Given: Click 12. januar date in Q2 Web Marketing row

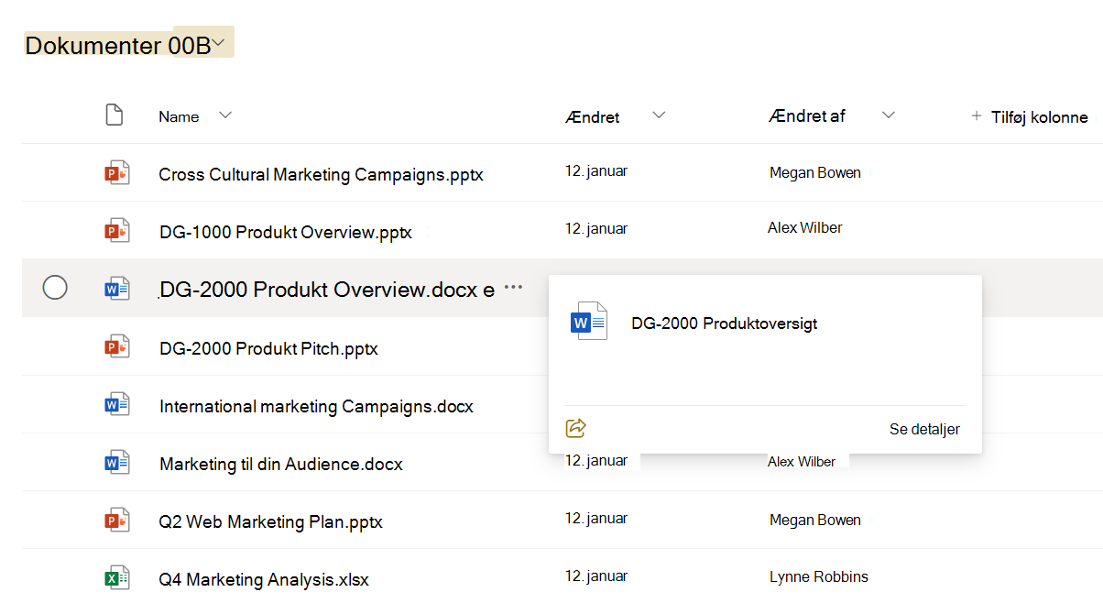Looking at the screenshot, I should coord(596,518).
